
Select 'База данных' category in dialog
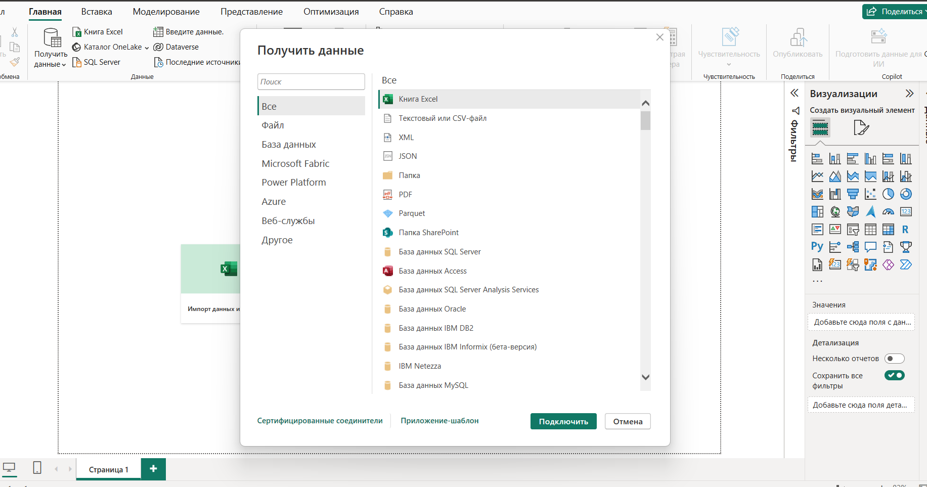(289, 145)
